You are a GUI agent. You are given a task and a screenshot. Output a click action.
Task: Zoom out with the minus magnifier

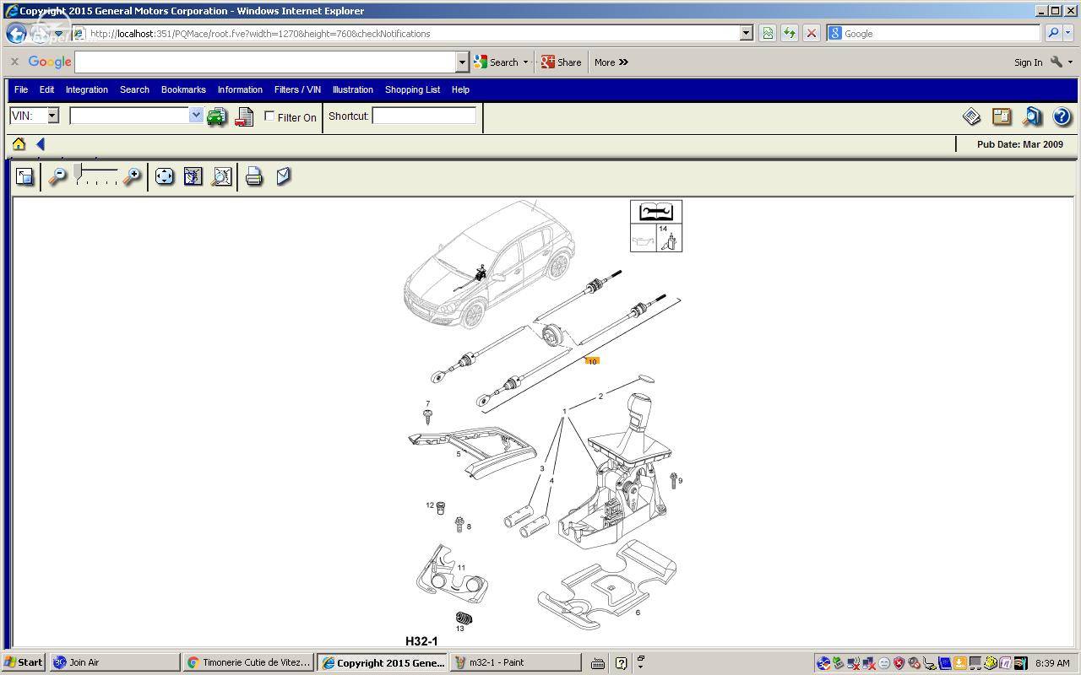(57, 176)
